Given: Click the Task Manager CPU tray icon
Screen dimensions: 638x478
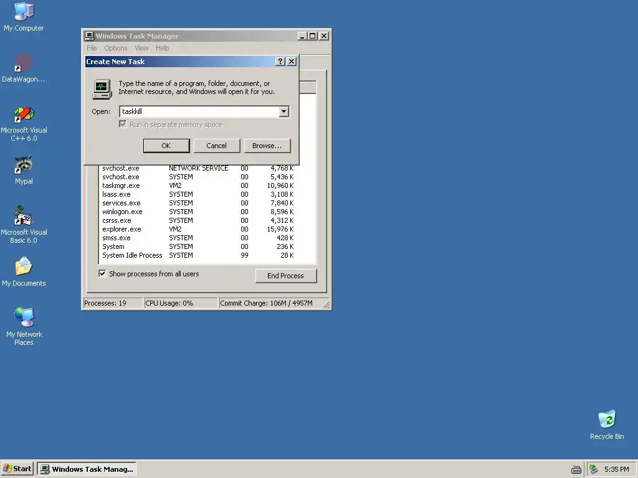Looking at the screenshot, I should click(594, 469).
